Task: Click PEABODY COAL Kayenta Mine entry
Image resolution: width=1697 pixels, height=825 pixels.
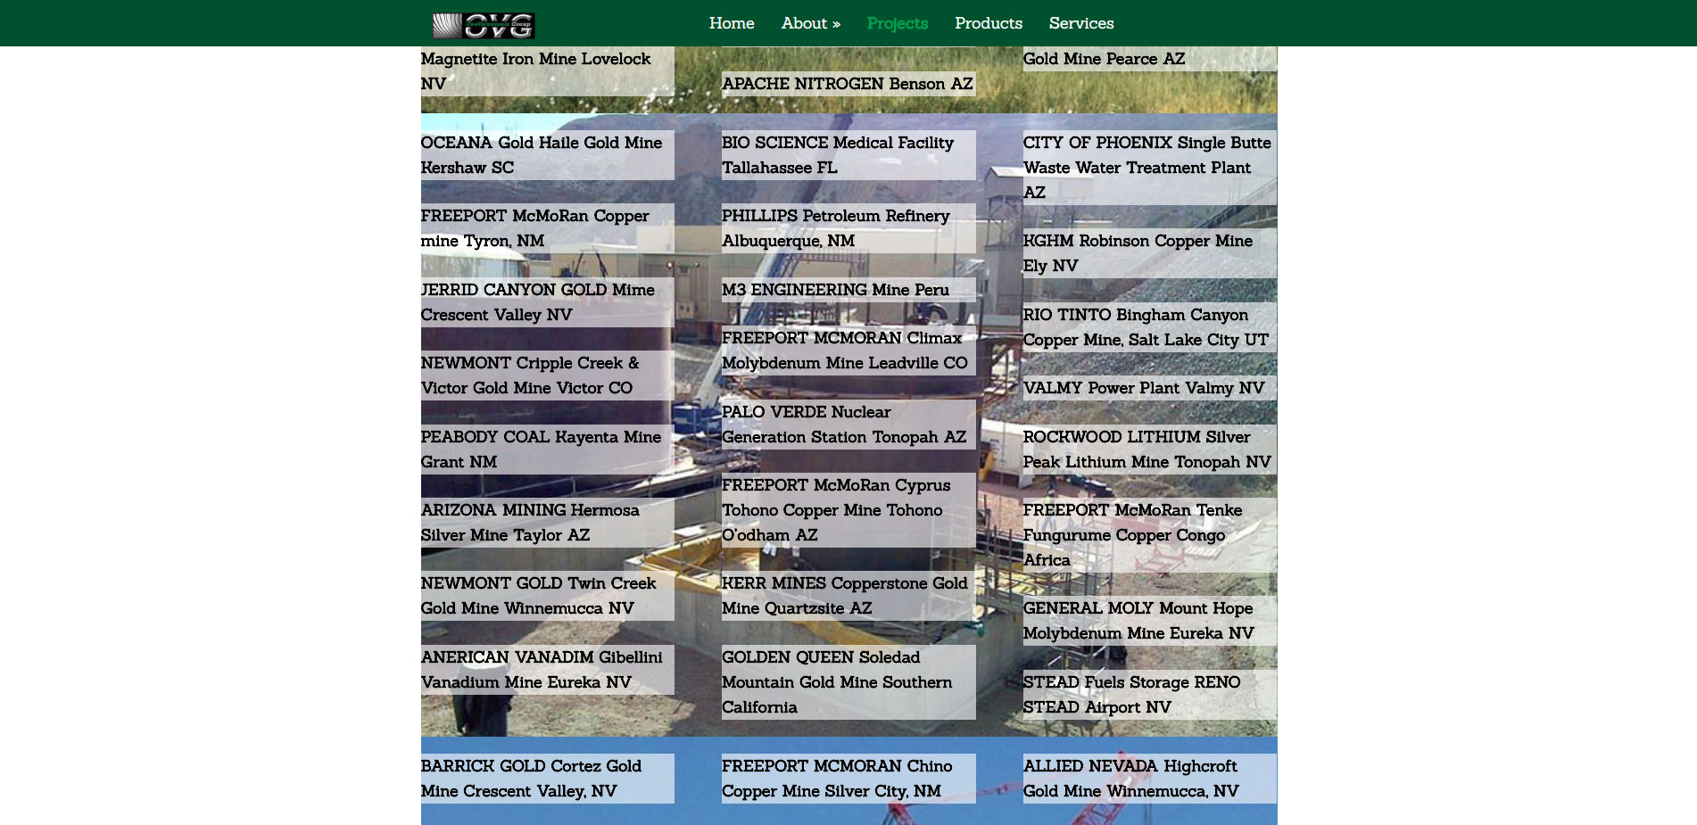Action: [x=548, y=450]
